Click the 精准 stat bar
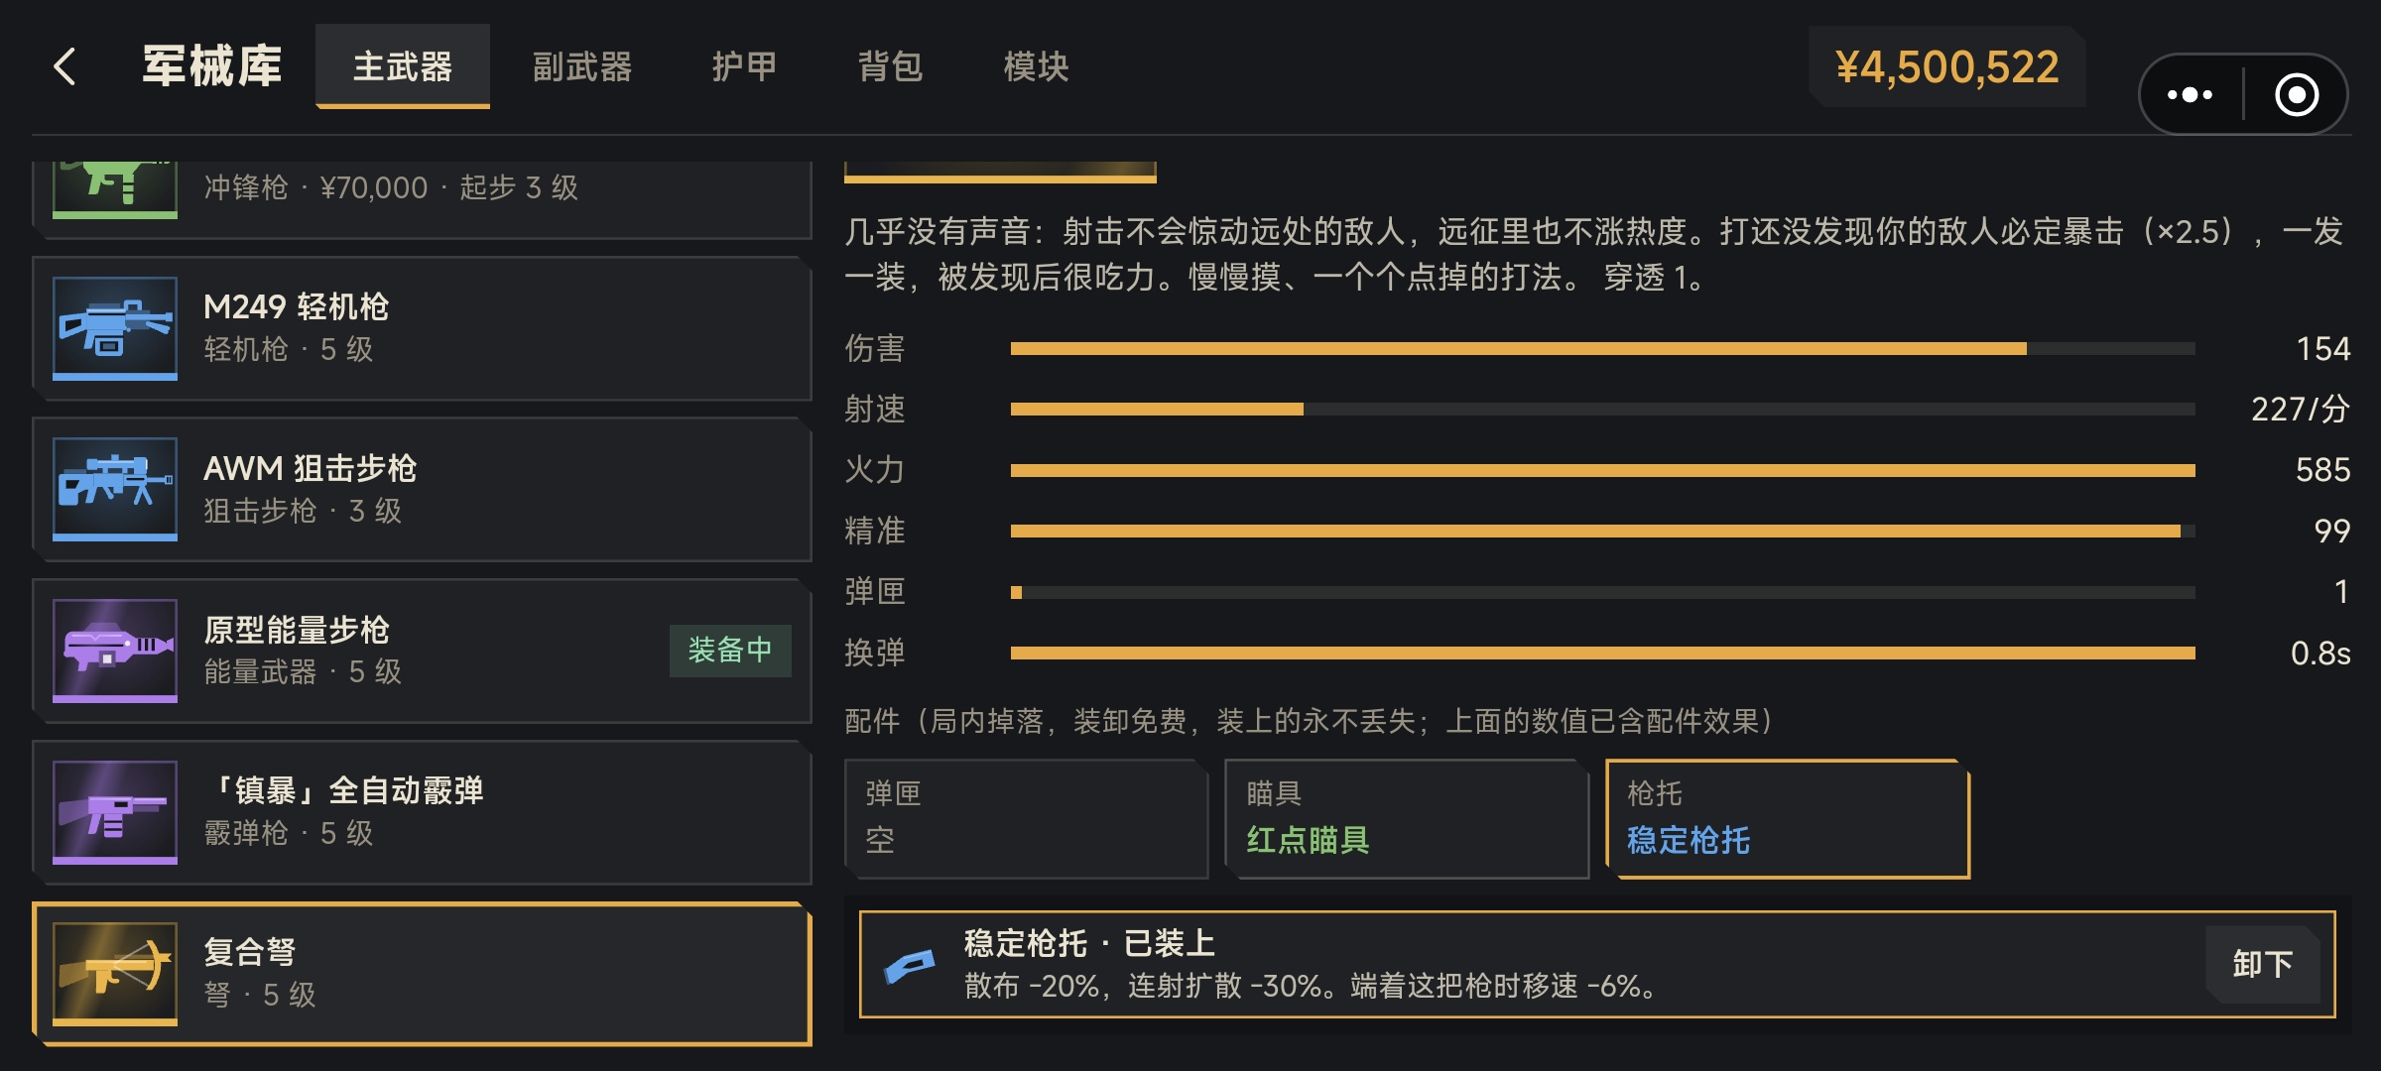 tap(1602, 532)
